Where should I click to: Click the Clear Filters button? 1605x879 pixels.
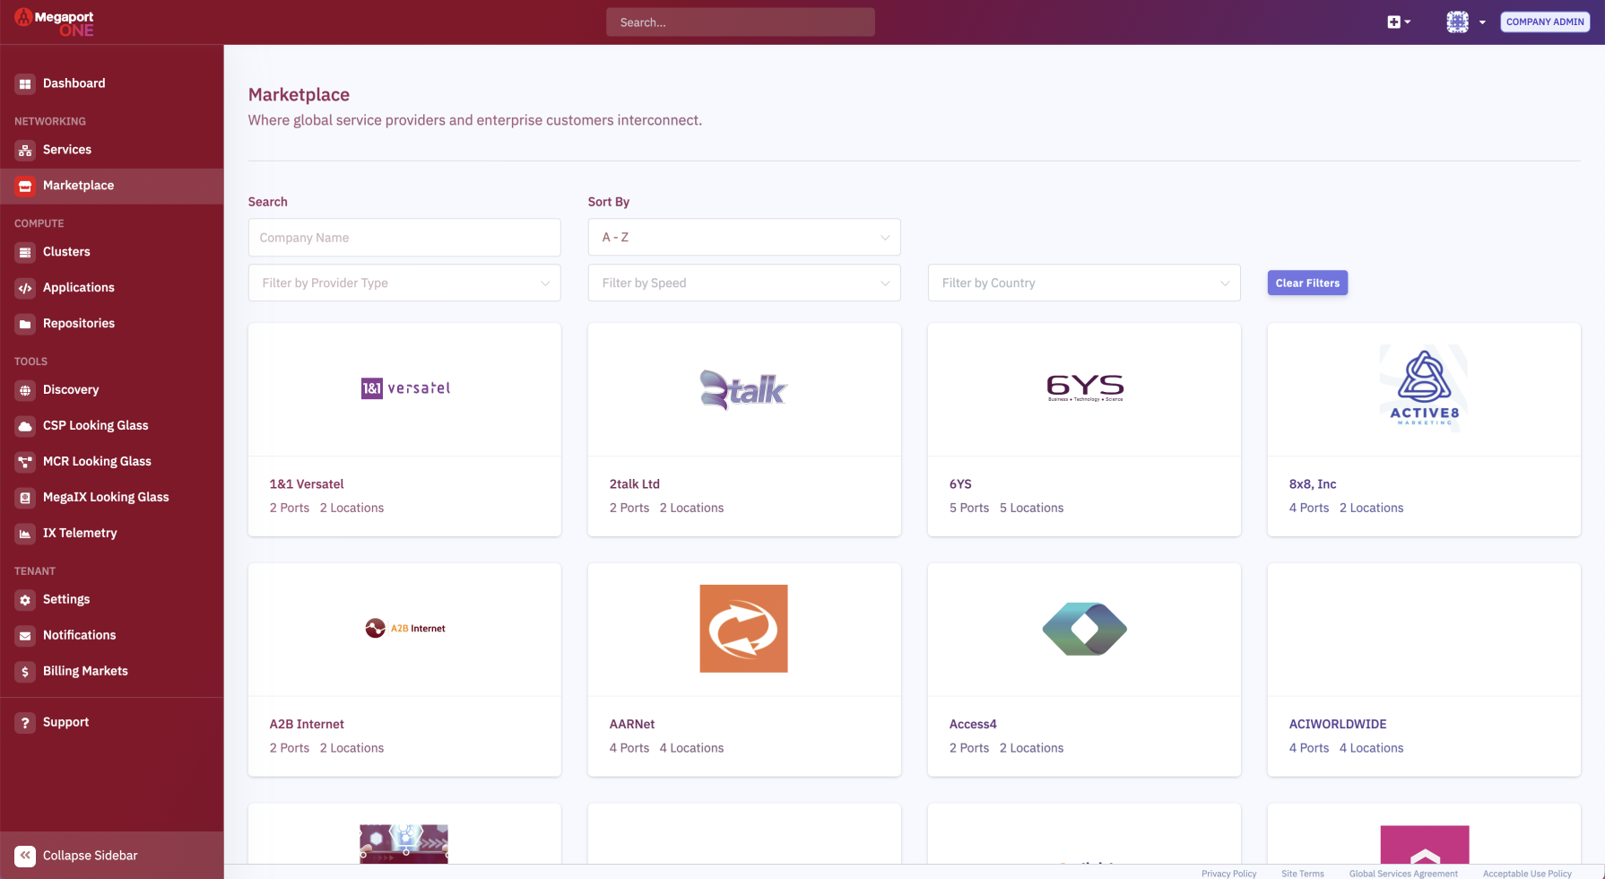click(x=1307, y=283)
